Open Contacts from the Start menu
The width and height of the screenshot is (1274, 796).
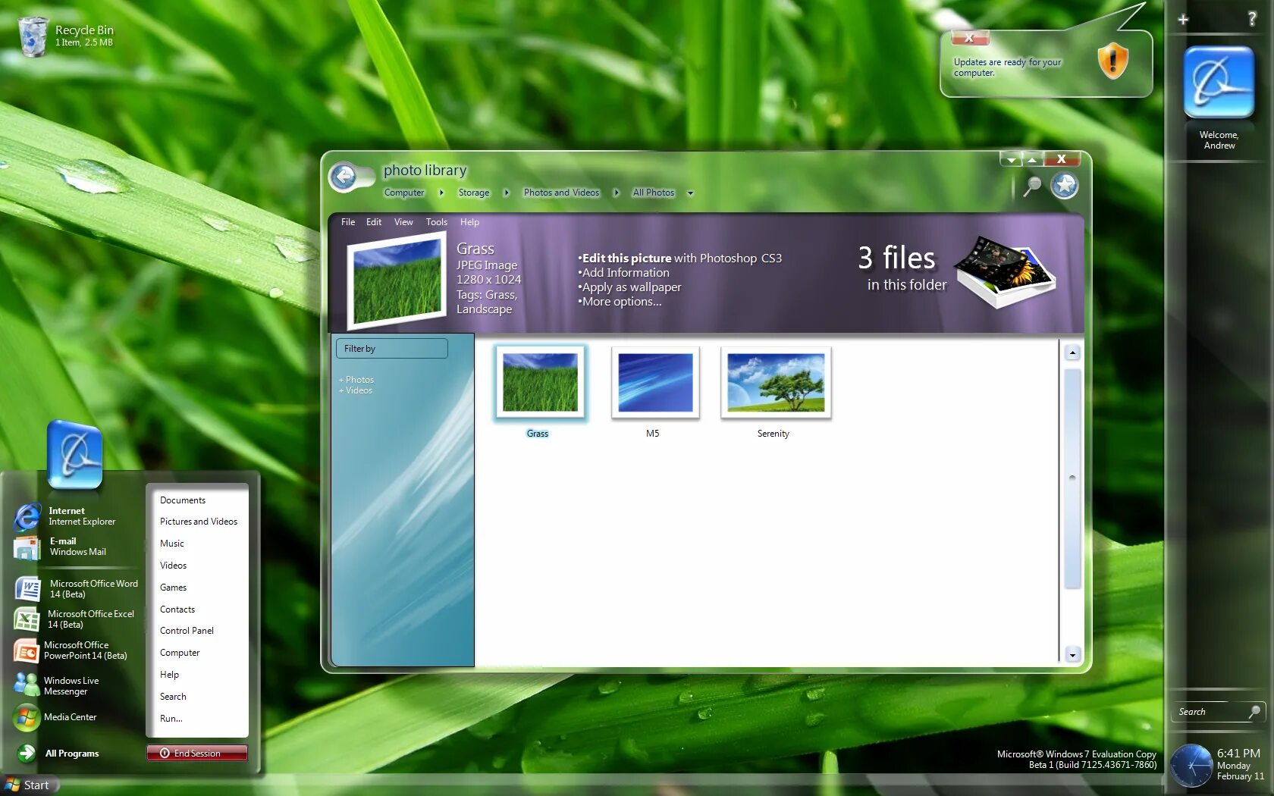[177, 610]
